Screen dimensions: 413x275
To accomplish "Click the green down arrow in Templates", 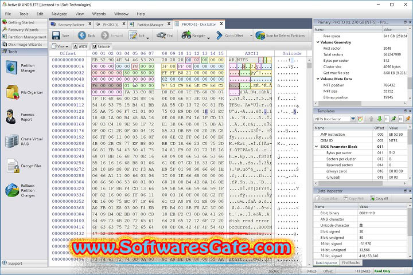I will pyautogui.click(x=380, y=119).
